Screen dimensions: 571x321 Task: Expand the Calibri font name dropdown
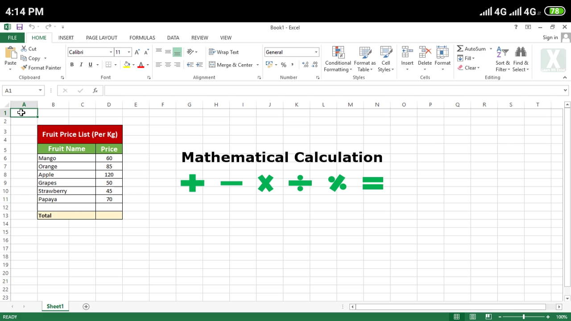point(111,52)
